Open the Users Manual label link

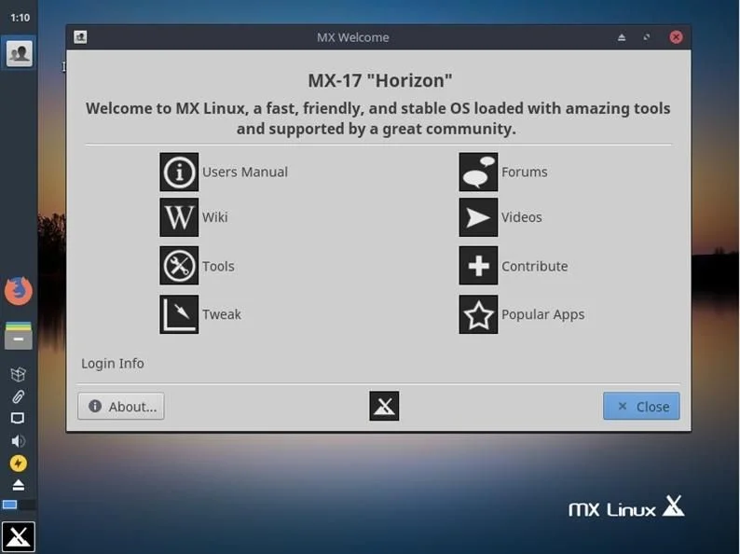[x=245, y=172]
